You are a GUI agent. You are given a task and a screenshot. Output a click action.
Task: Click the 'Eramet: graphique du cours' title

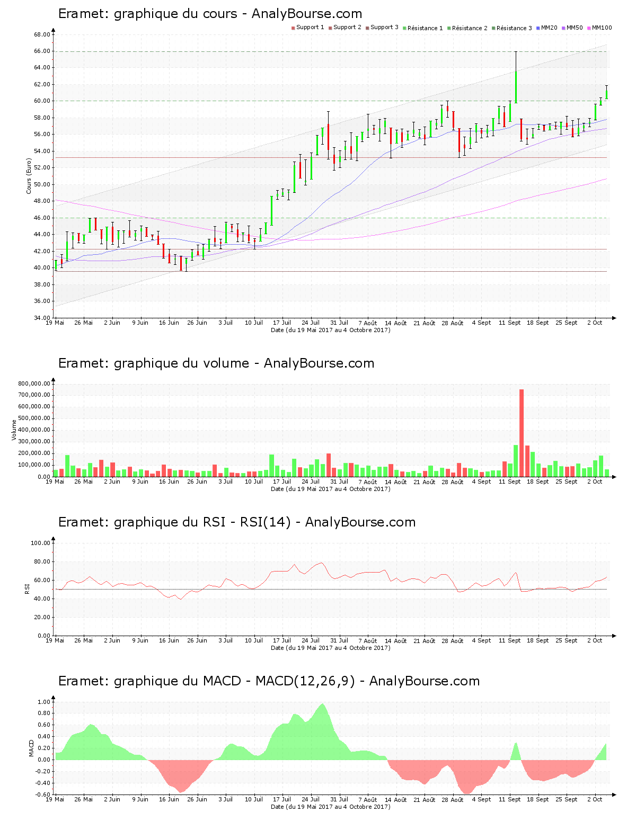147,14
